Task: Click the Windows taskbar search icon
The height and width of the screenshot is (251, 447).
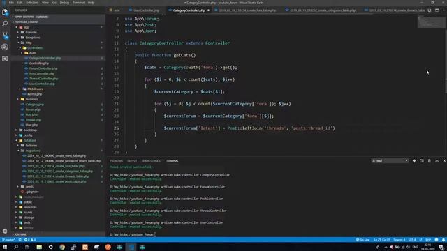Action: click(16, 247)
